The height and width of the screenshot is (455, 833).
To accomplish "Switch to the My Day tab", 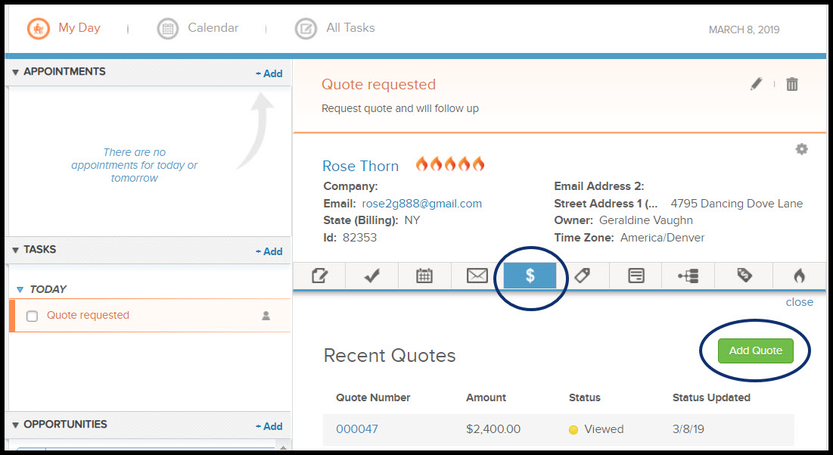I will pyautogui.click(x=79, y=28).
